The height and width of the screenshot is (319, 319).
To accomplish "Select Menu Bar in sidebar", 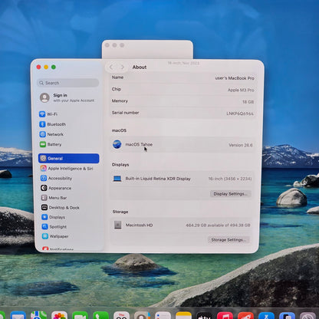I will pyautogui.click(x=54, y=198).
